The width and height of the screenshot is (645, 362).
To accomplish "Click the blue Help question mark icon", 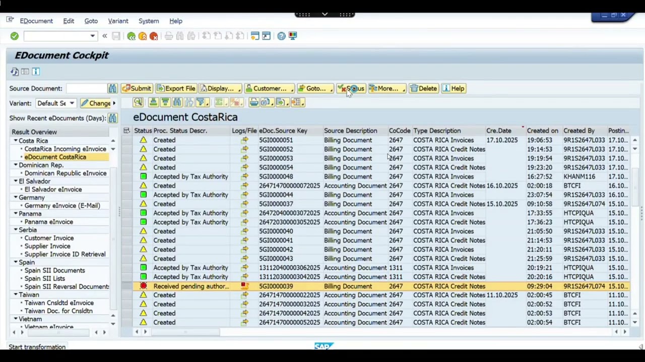I will 281,36.
